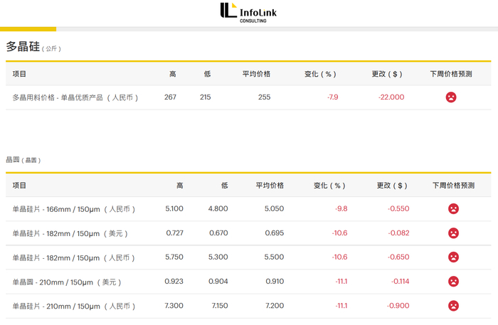
Task: Click the 7.200 average price cell
Action: pyautogui.click(x=274, y=306)
